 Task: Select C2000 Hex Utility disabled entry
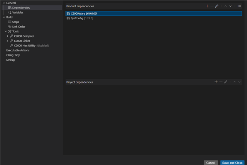[31, 46]
